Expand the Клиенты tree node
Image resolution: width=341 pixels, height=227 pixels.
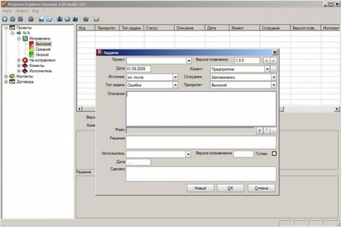pos(18,65)
